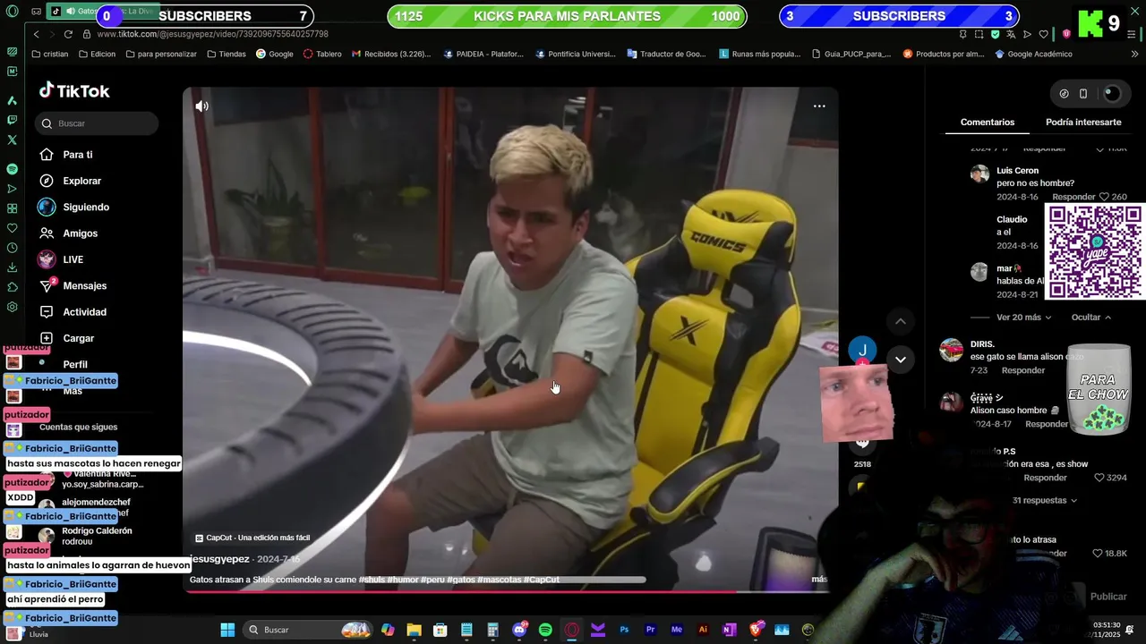Click the get-app phone icon
The height and width of the screenshot is (644, 1146).
pos(1082,94)
